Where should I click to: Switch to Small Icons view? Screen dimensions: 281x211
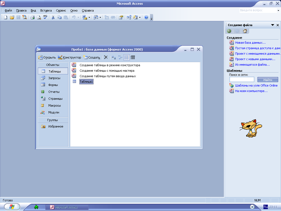pyautogui.click(x=120, y=57)
